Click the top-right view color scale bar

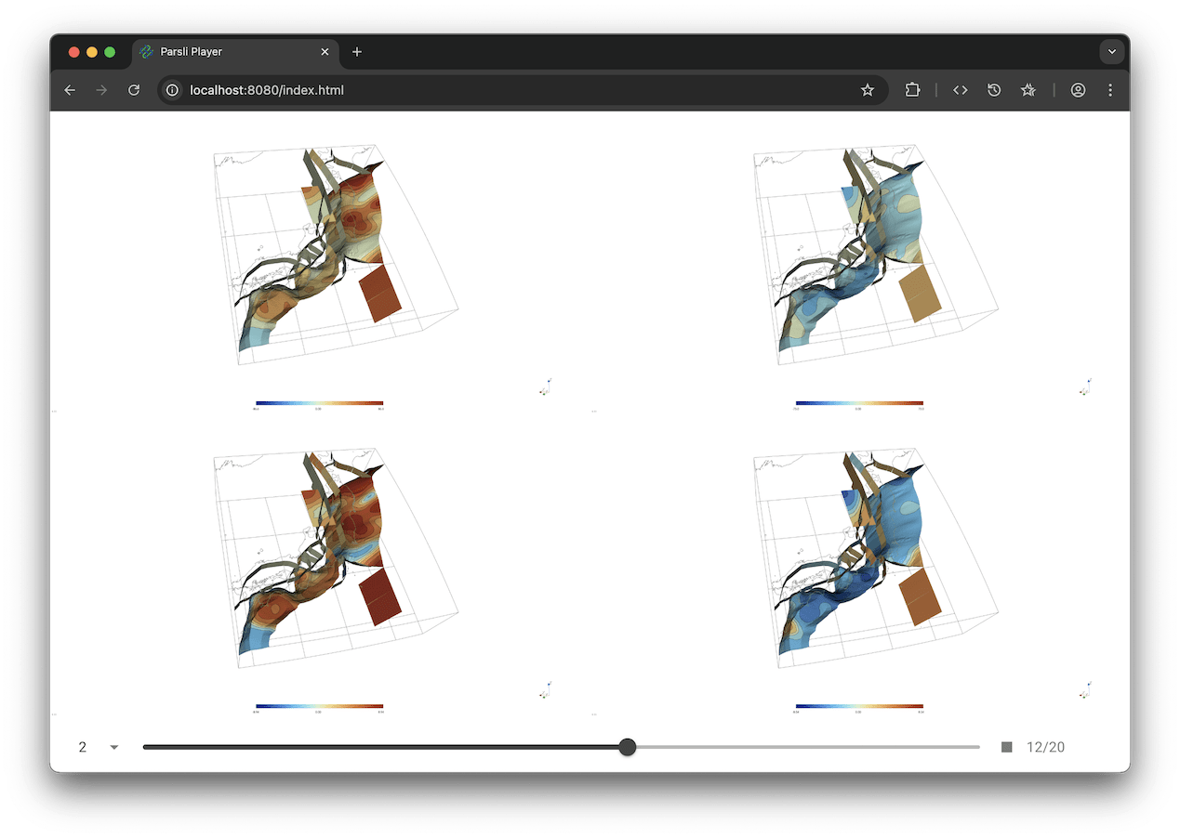(859, 403)
